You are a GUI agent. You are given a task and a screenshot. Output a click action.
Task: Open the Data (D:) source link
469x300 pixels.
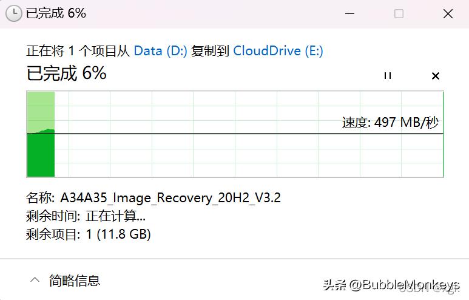(160, 51)
